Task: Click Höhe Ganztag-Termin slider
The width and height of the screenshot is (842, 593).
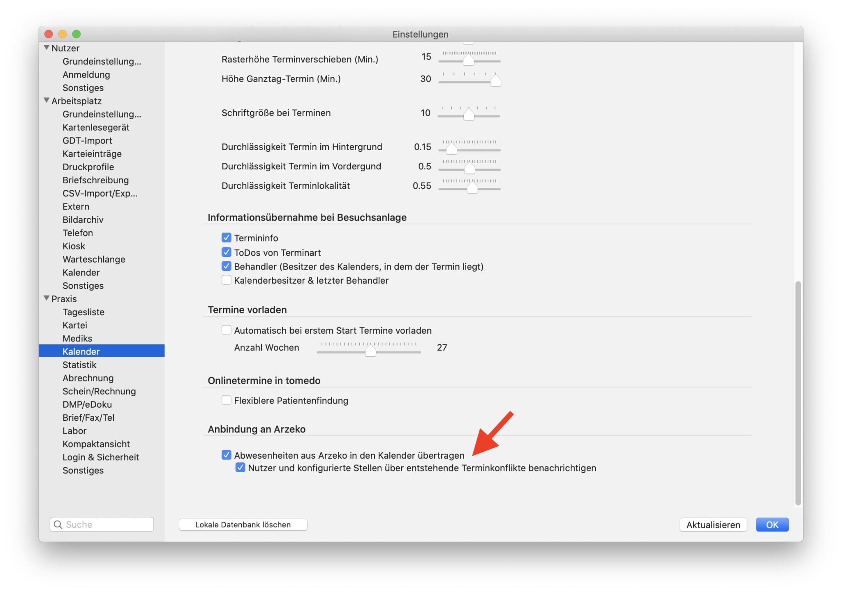Action: pyautogui.click(x=469, y=79)
